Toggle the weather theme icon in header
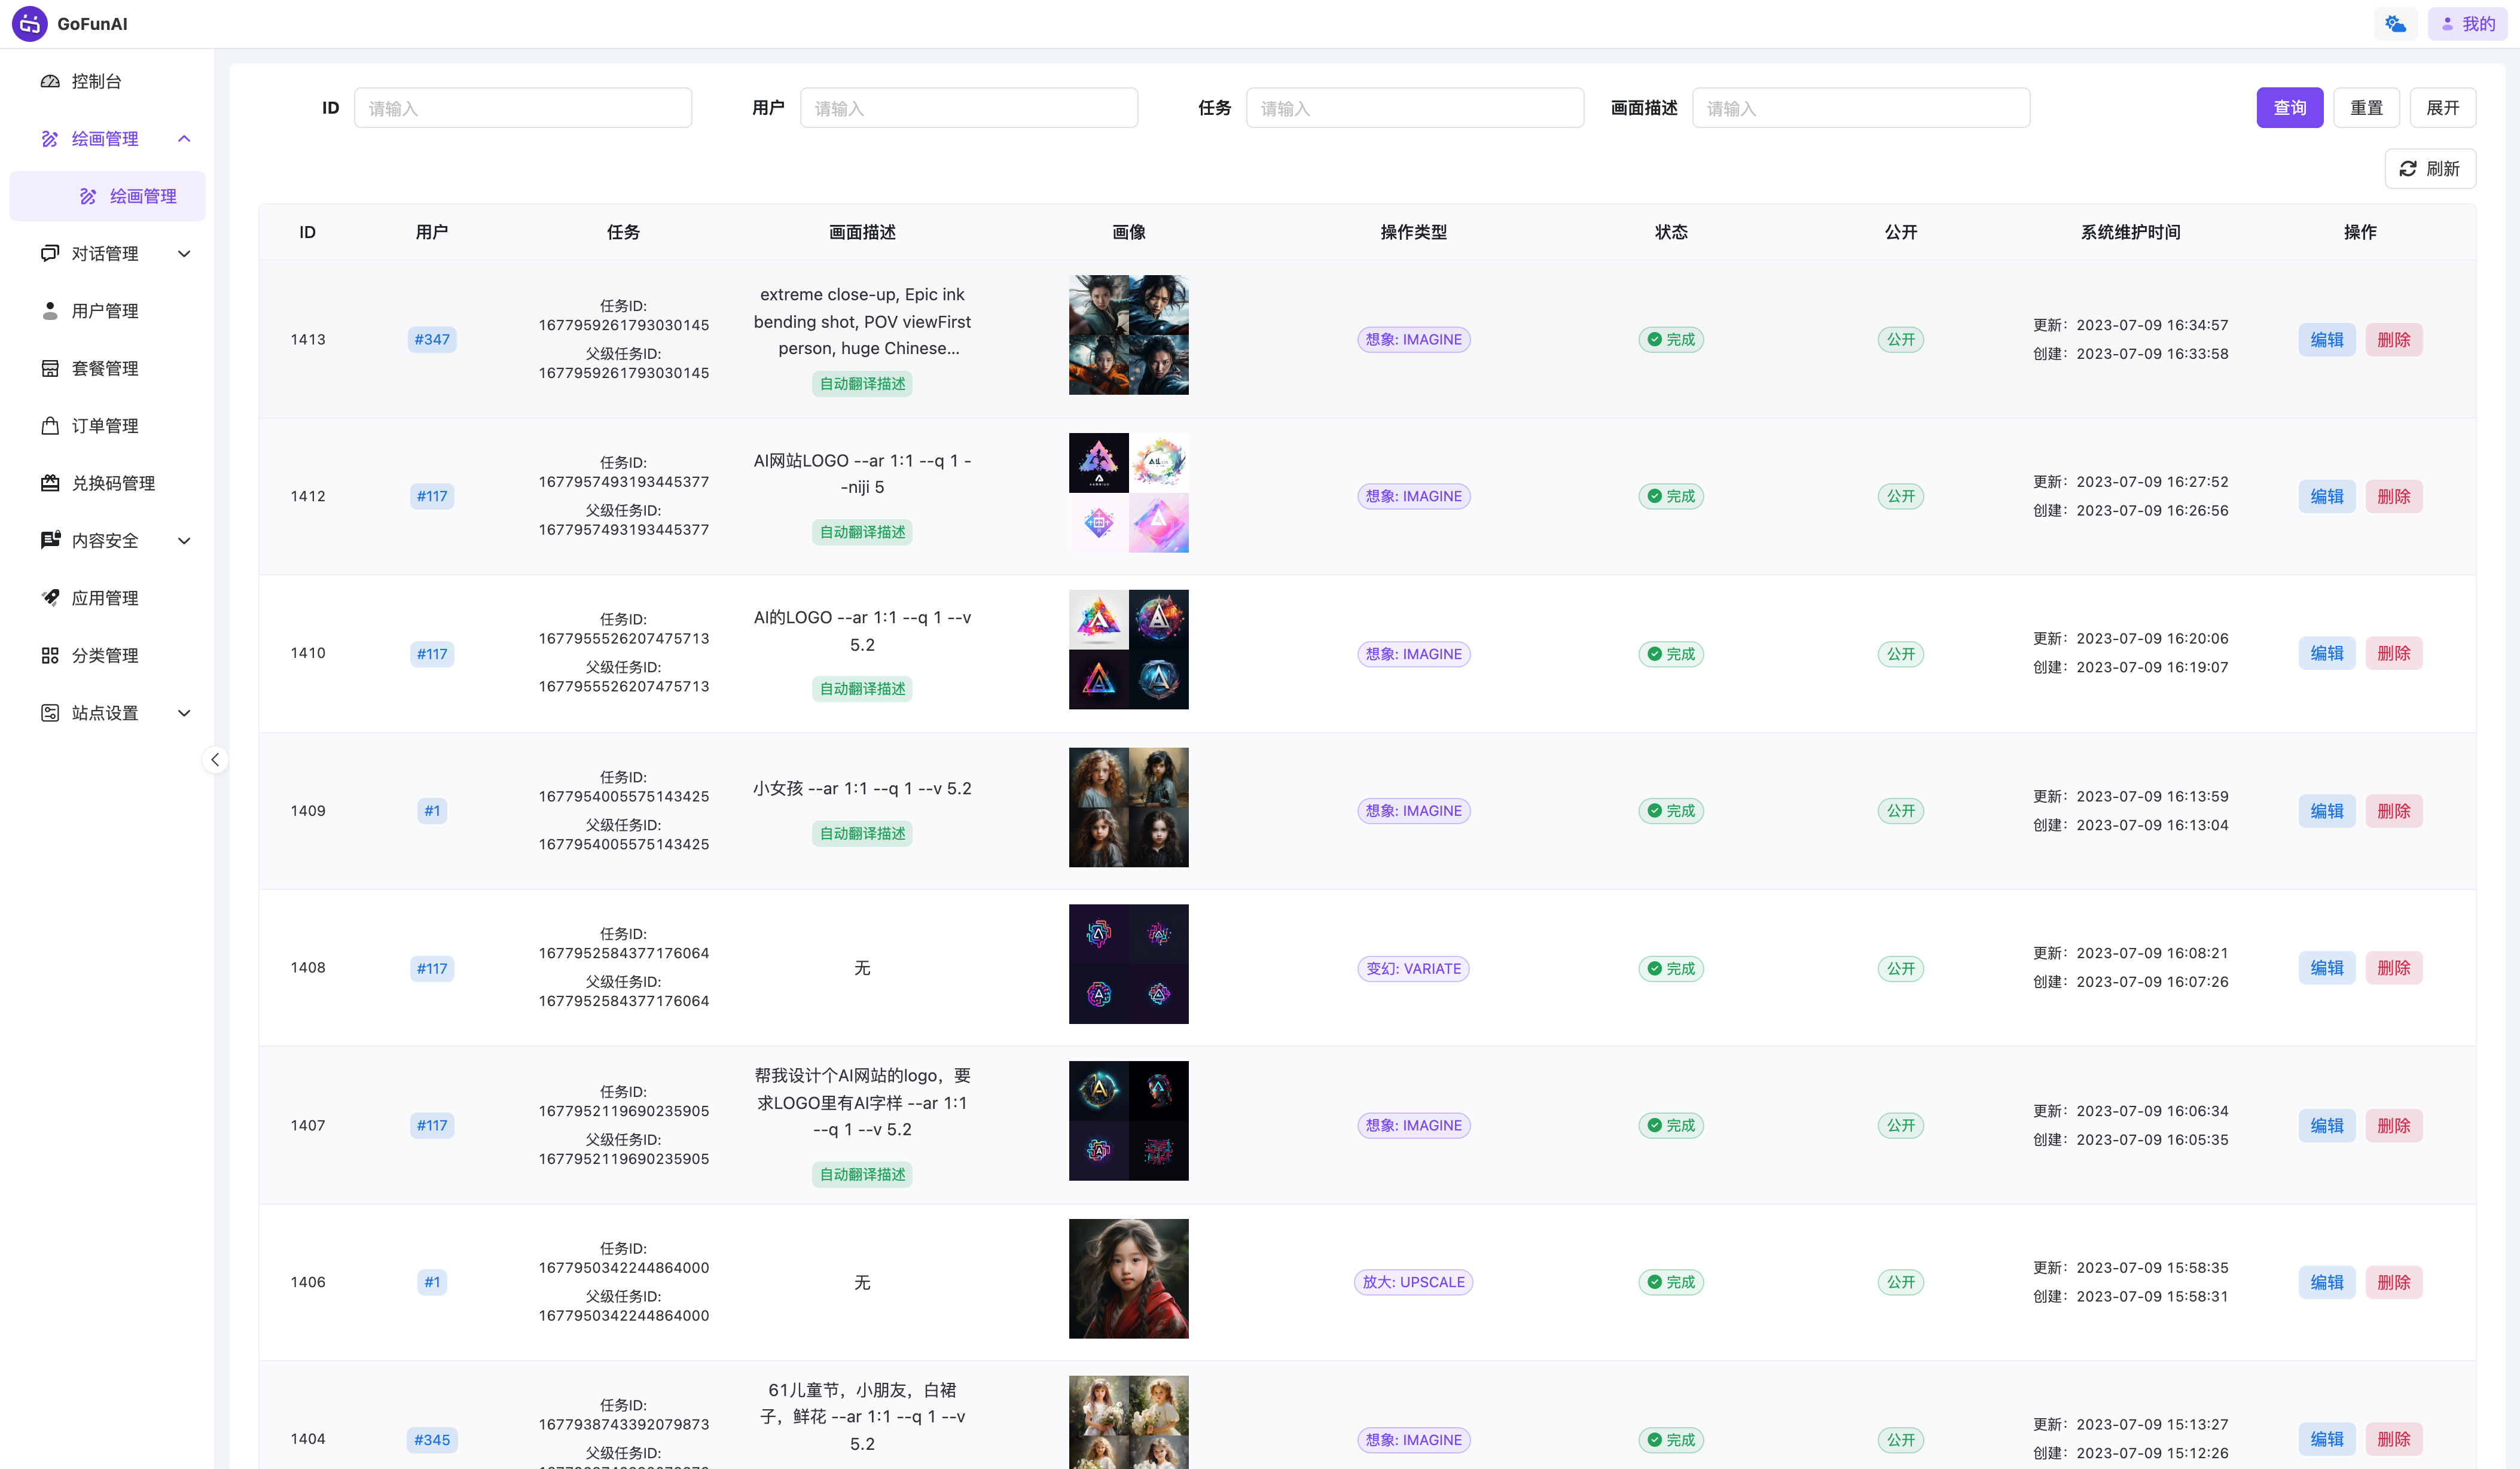Image resolution: width=2520 pixels, height=1469 pixels. coord(2395,24)
